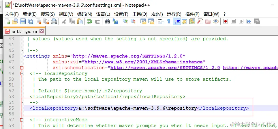
Task: Click the Zoom Out magnifier icon
Action: (133, 21)
